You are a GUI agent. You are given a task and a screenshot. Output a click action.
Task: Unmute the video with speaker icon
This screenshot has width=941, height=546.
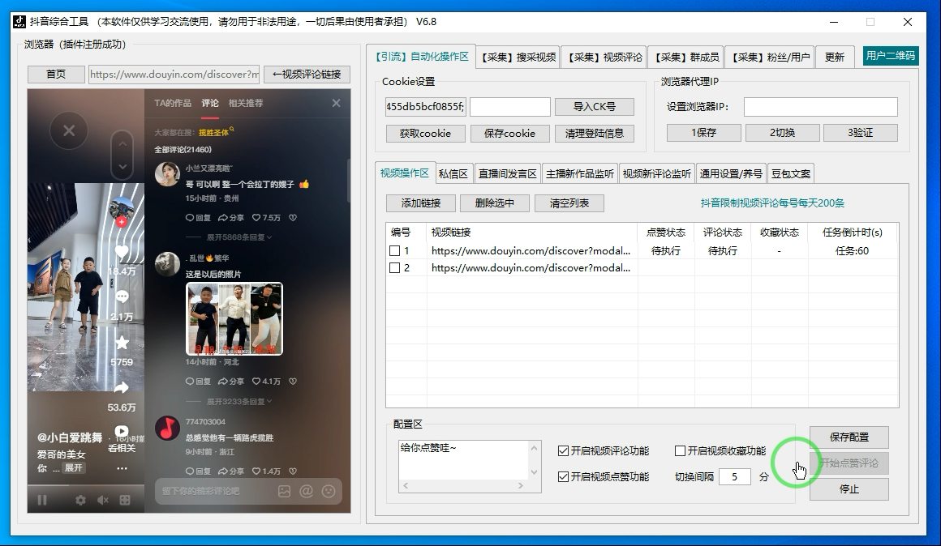[103, 500]
